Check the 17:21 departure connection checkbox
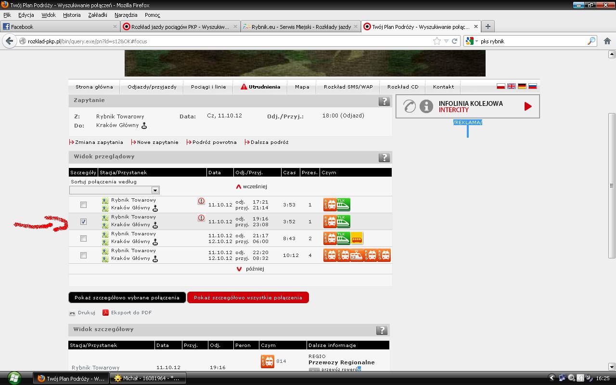The image size is (616, 385). [x=83, y=205]
